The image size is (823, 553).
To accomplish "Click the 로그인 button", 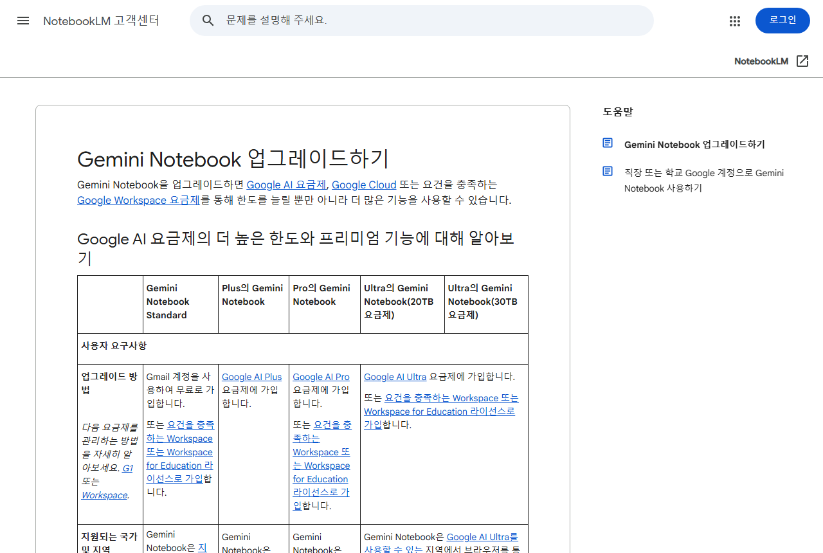I will tap(782, 21).
